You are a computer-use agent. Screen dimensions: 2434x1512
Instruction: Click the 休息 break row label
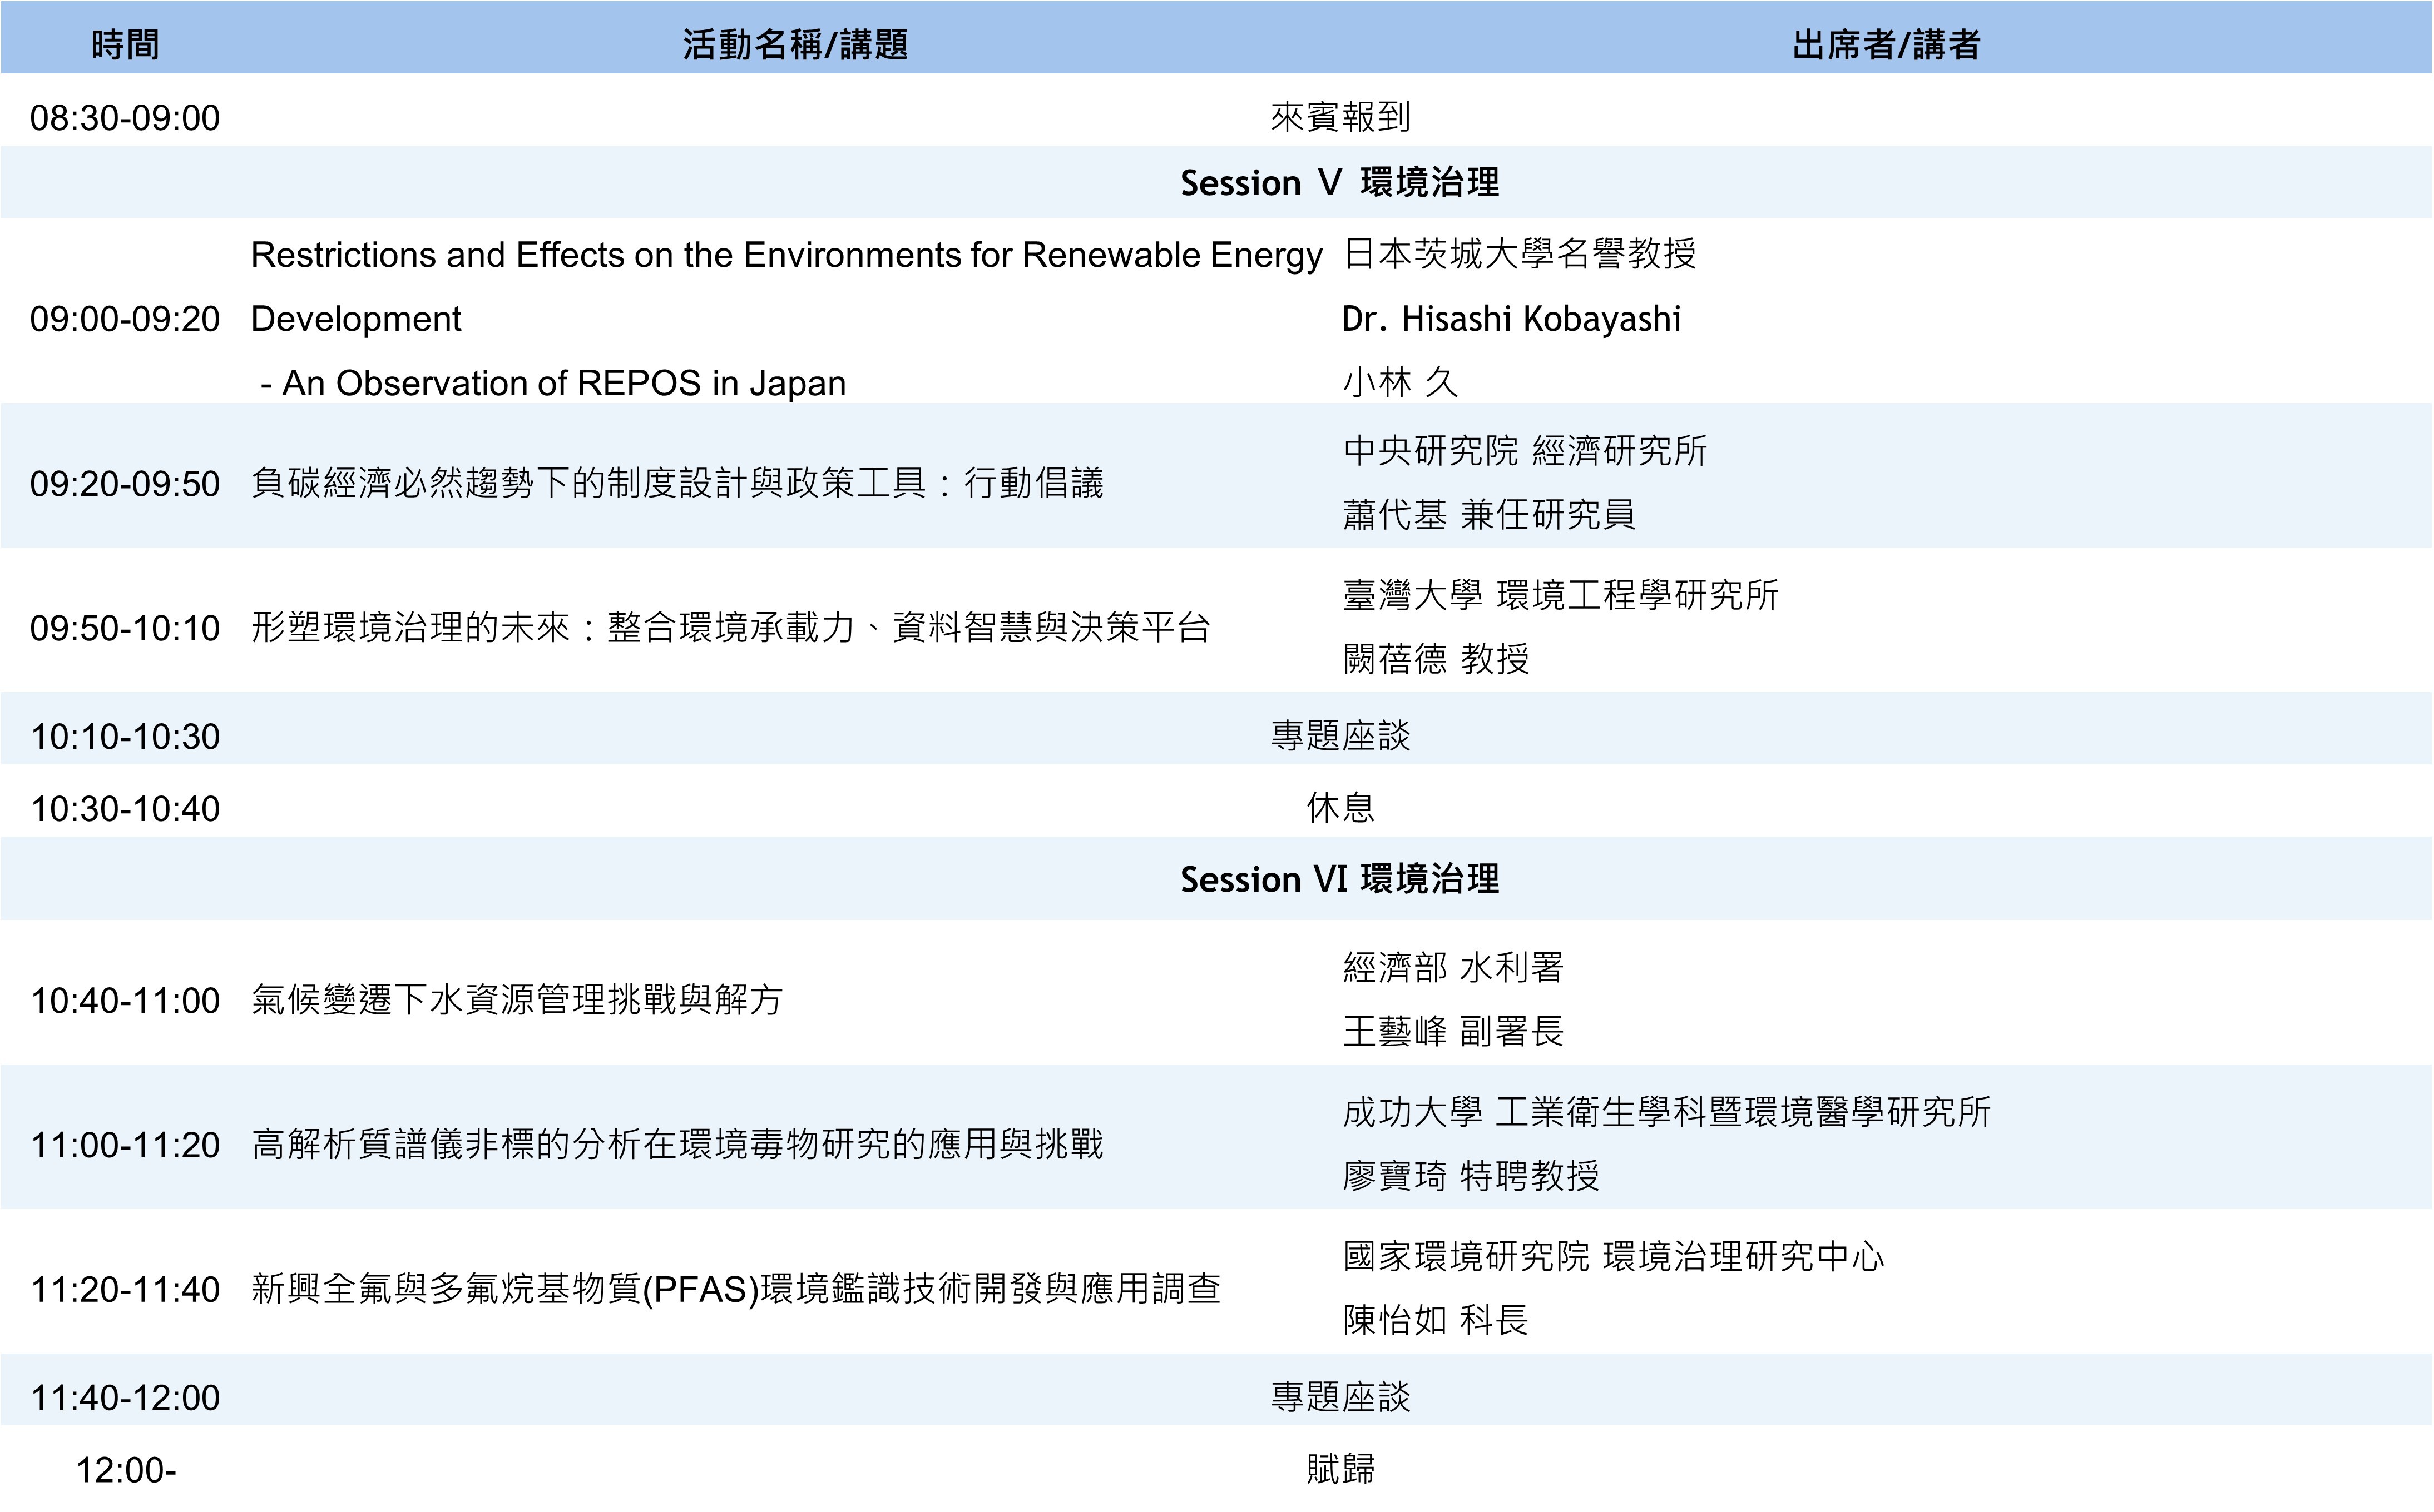(1339, 808)
